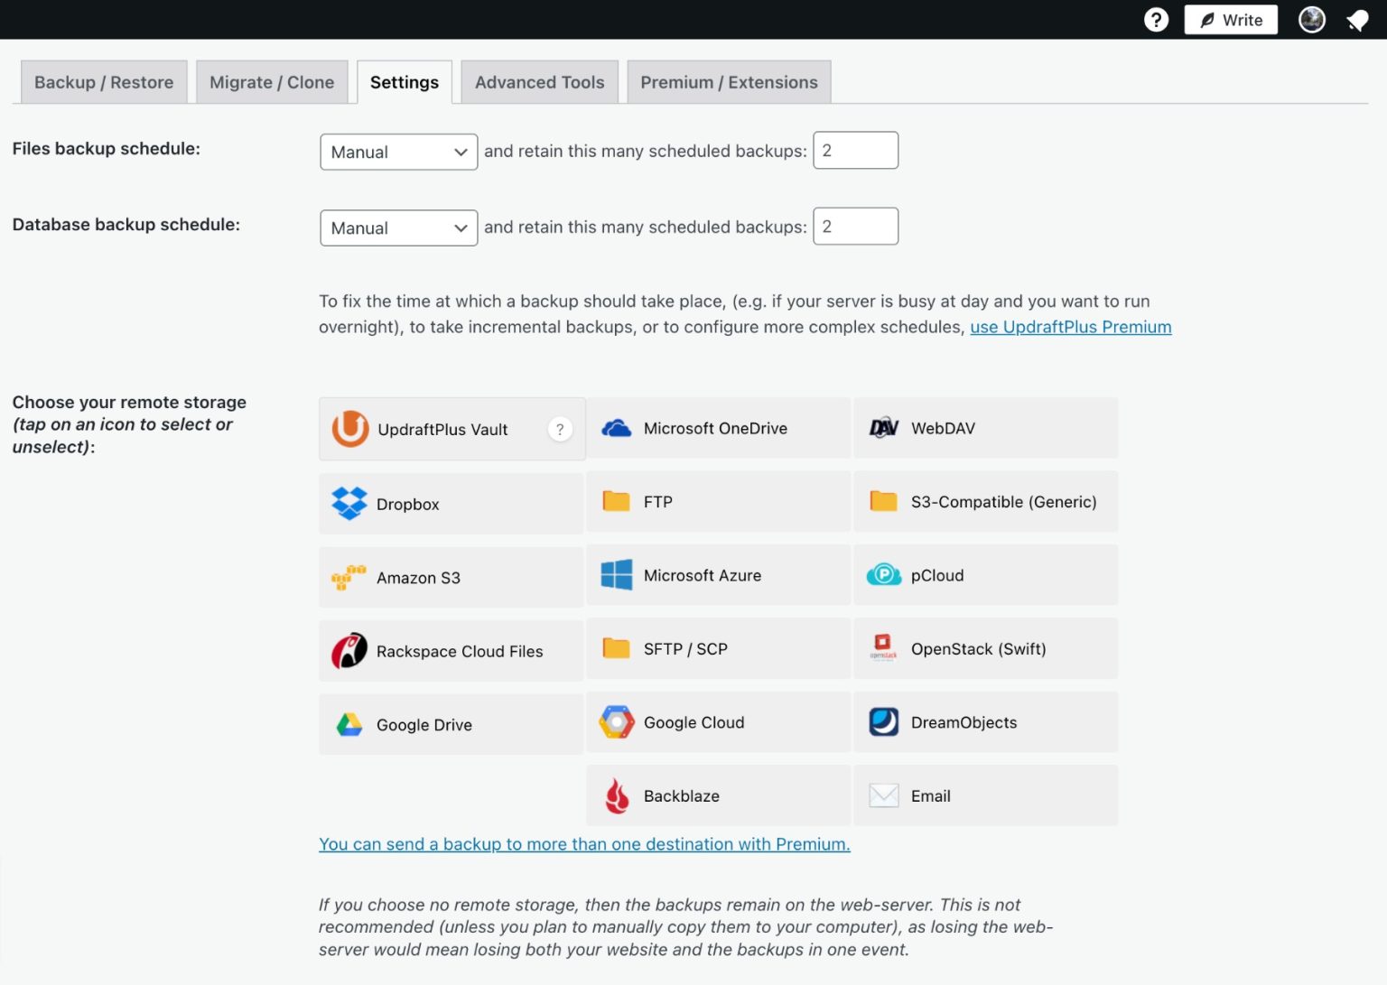Viewport: 1387px width, 985px height.
Task: Choose the Microsoft Azure icon
Action: point(617,575)
